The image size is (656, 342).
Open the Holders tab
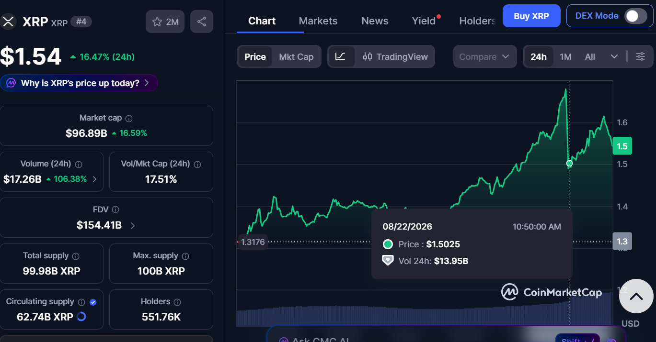click(x=478, y=21)
